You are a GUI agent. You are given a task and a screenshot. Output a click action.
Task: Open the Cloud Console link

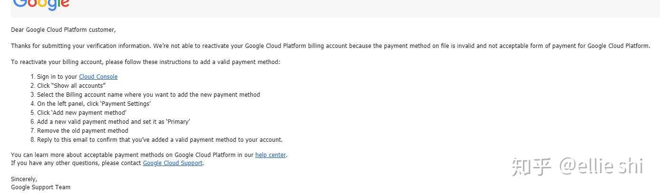click(98, 77)
